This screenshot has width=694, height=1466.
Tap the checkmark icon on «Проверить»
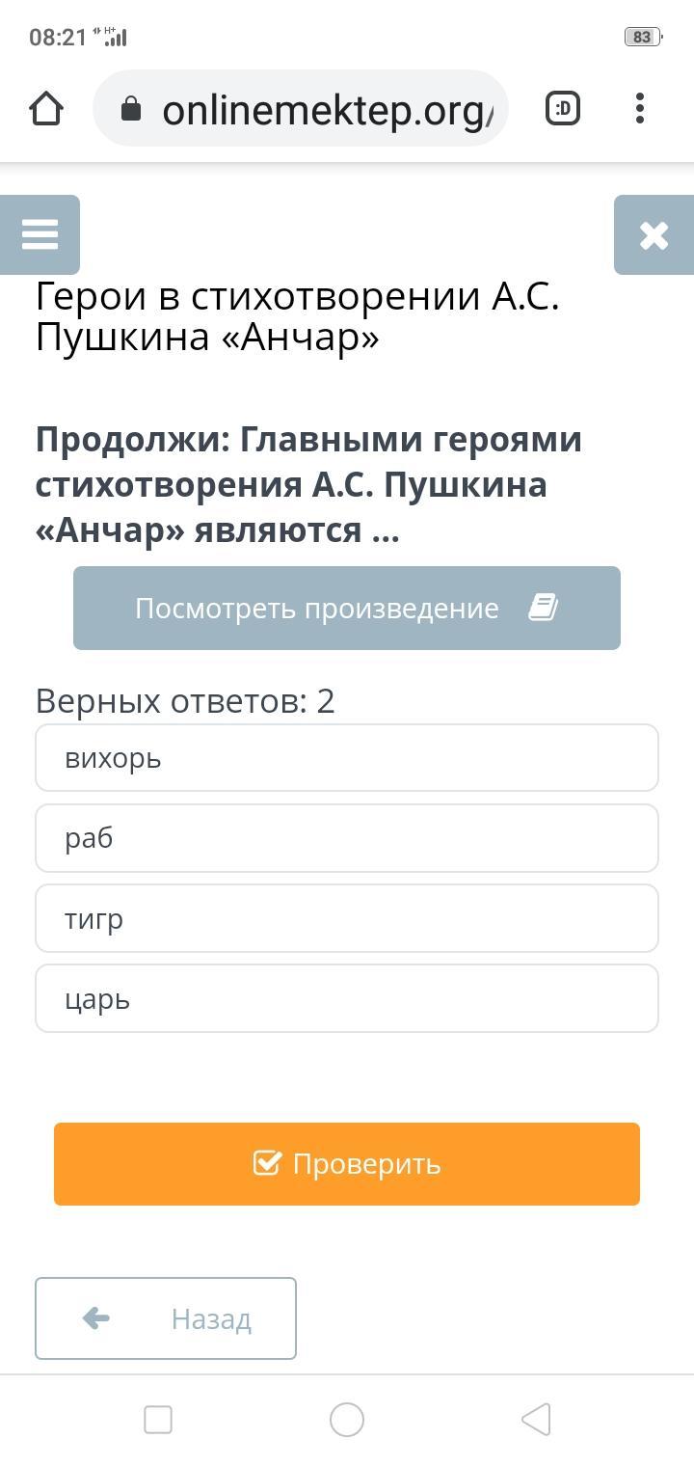tap(267, 1163)
